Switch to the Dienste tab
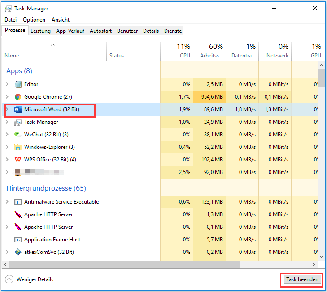 coord(173,31)
